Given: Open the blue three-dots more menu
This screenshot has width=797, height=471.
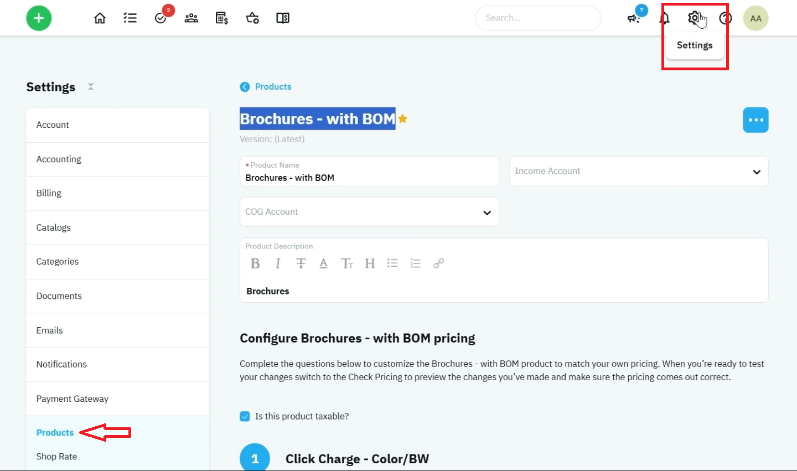Looking at the screenshot, I should coord(755,120).
